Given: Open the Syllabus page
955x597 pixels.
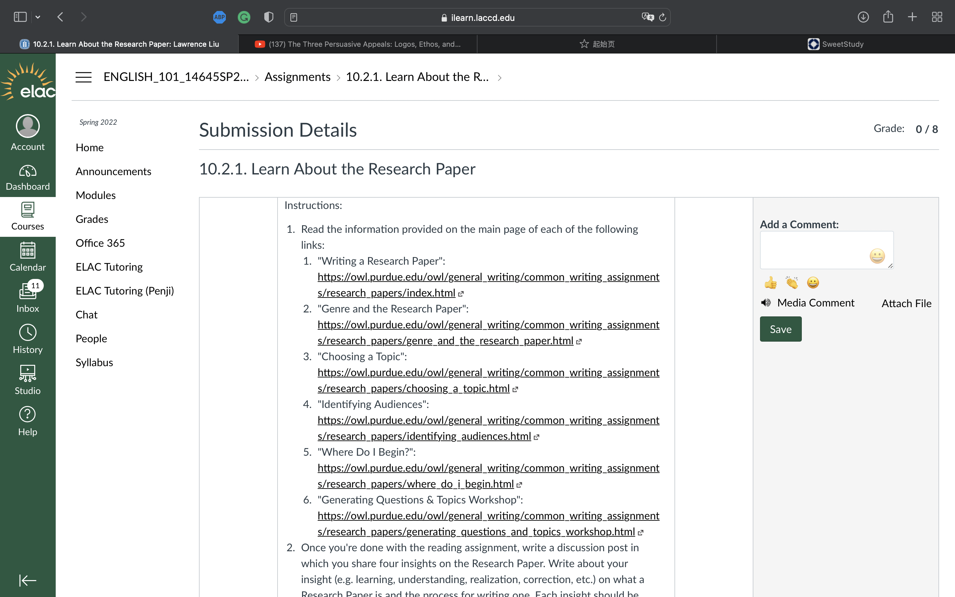Looking at the screenshot, I should tap(94, 363).
